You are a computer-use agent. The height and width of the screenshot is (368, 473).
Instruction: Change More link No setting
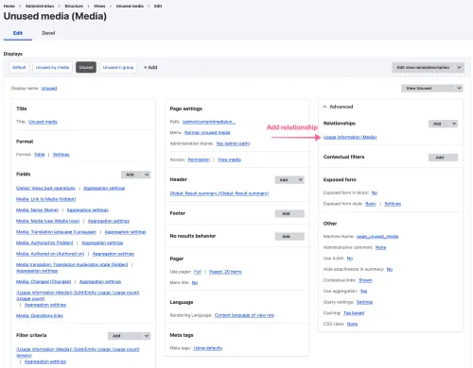195,283
